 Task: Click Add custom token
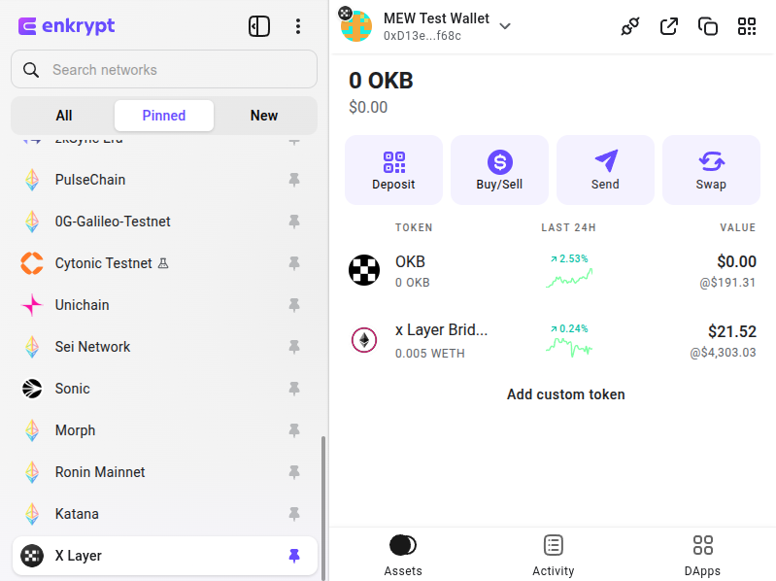(565, 394)
